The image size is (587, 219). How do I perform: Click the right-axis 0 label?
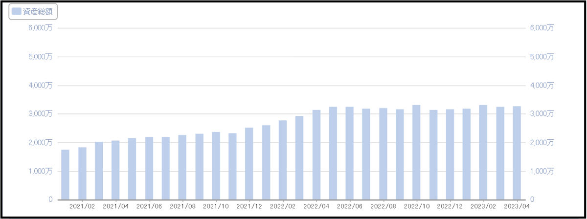[x=533, y=200]
